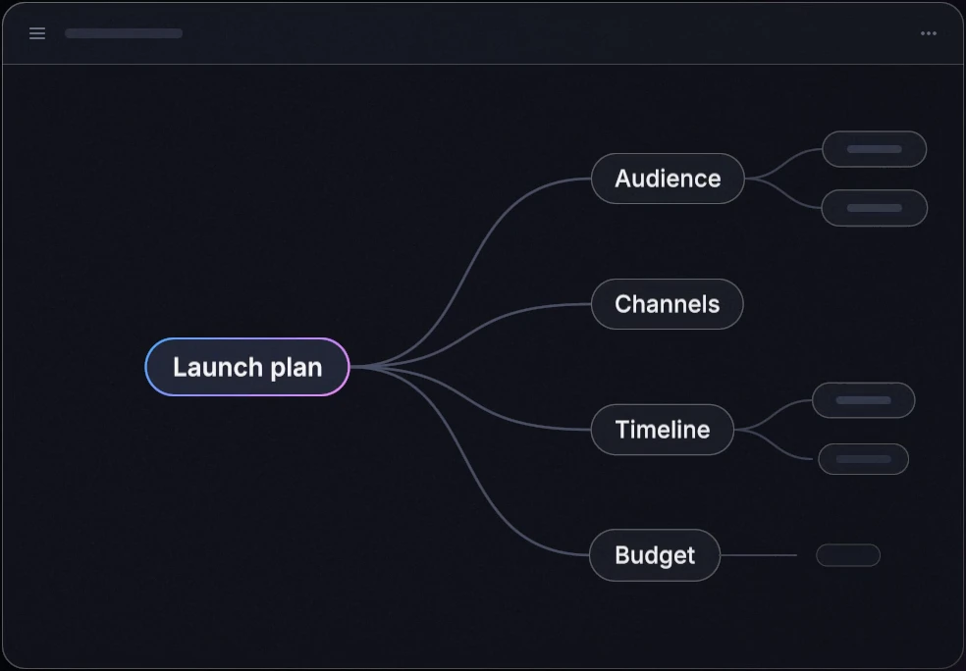This screenshot has height=671, width=966.
Task: Select the Launch plan root node
Action: pyautogui.click(x=247, y=367)
